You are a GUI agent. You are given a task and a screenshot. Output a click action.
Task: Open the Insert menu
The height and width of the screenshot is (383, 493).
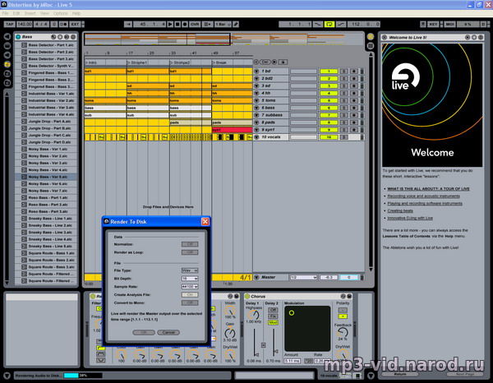(x=30, y=13)
